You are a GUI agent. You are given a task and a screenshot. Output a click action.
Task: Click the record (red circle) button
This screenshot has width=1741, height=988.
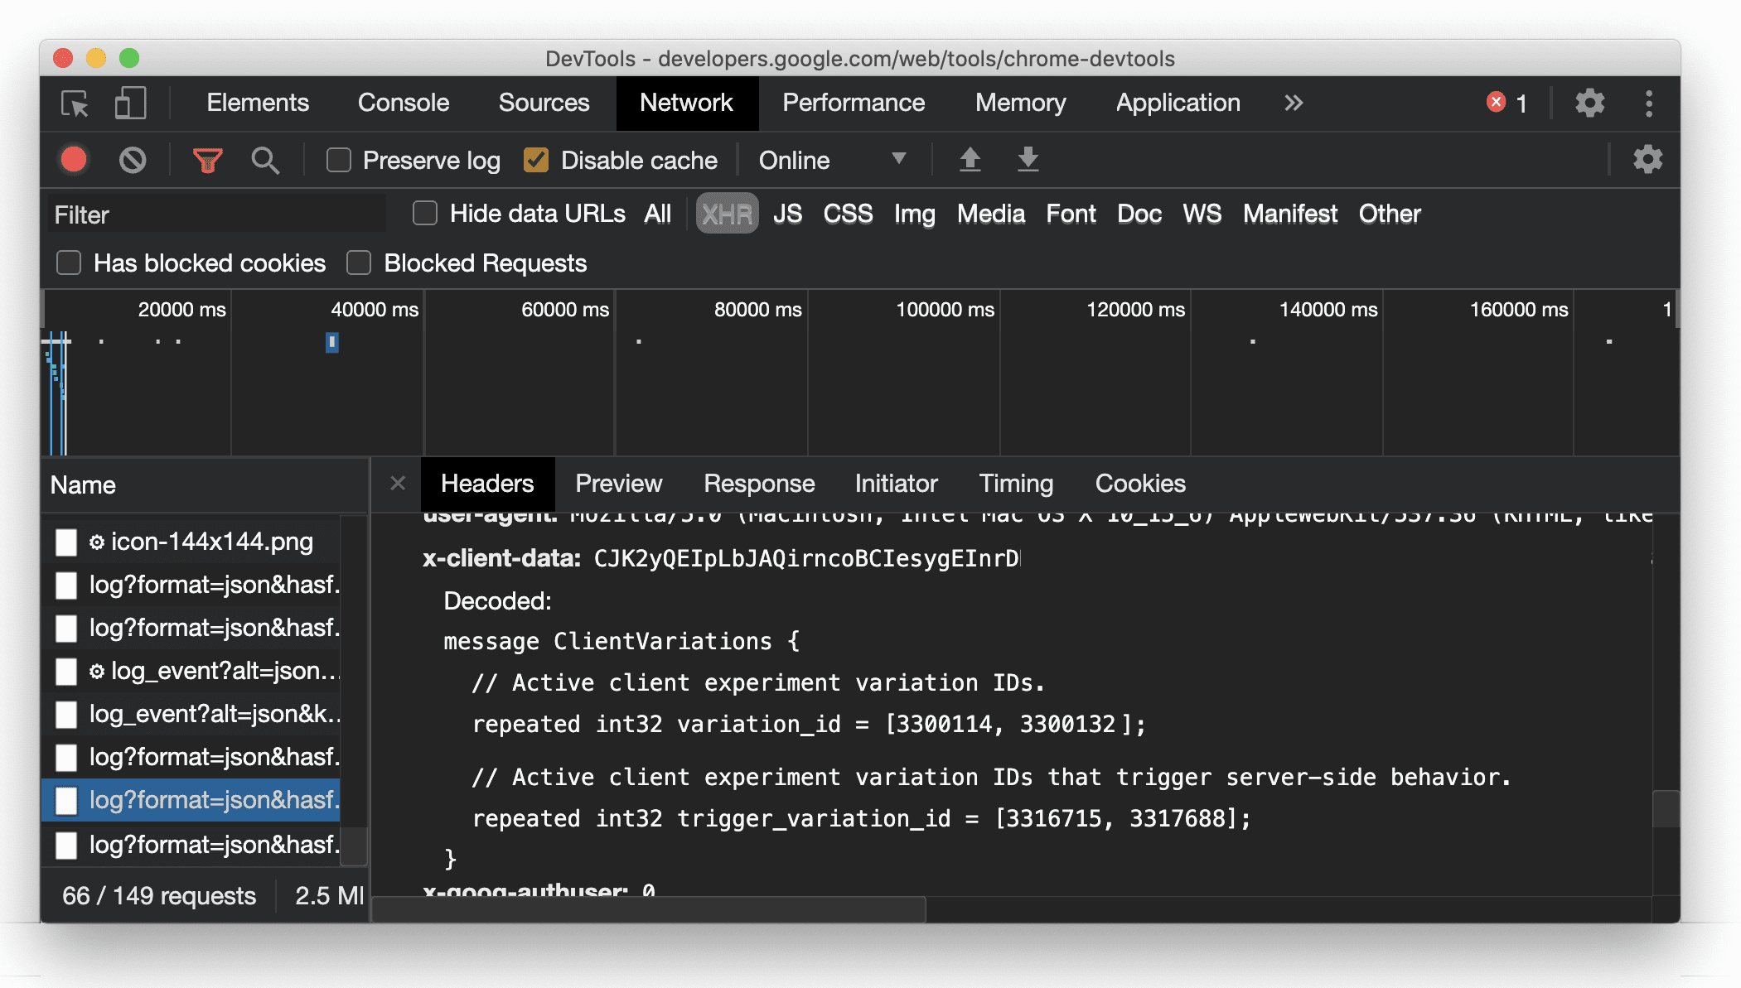(x=74, y=159)
